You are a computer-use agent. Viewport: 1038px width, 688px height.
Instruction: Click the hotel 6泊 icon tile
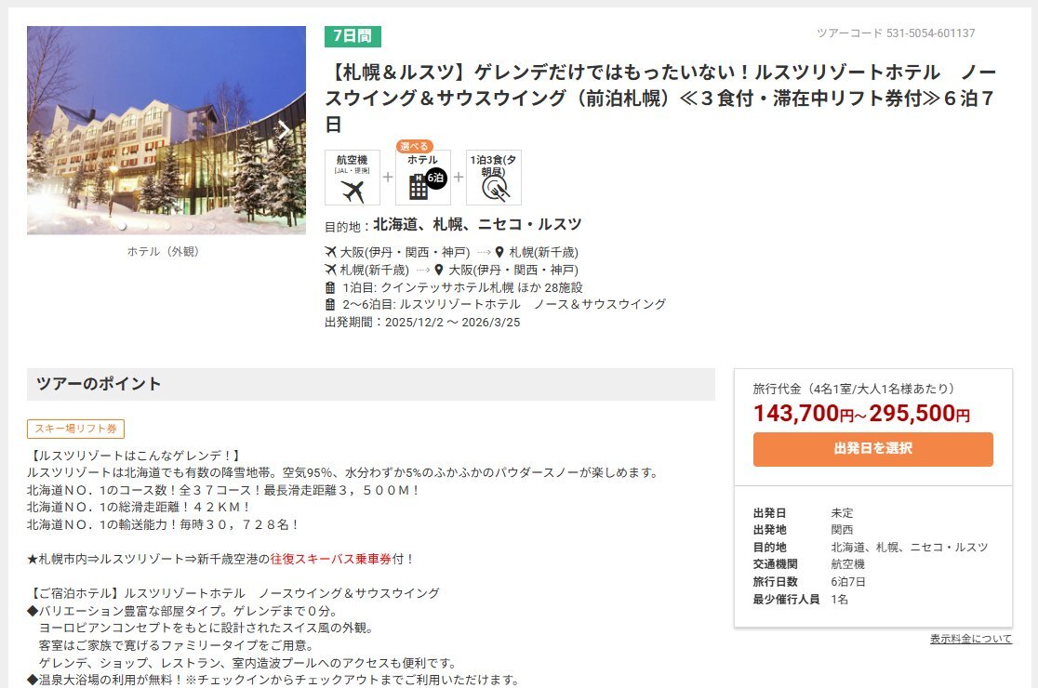coord(423,178)
